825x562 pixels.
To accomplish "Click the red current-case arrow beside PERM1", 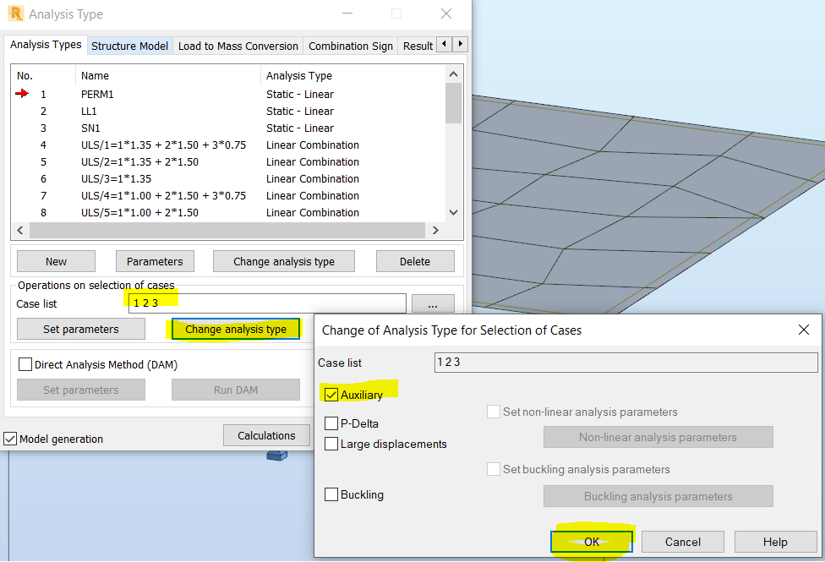I will [x=20, y=94].
